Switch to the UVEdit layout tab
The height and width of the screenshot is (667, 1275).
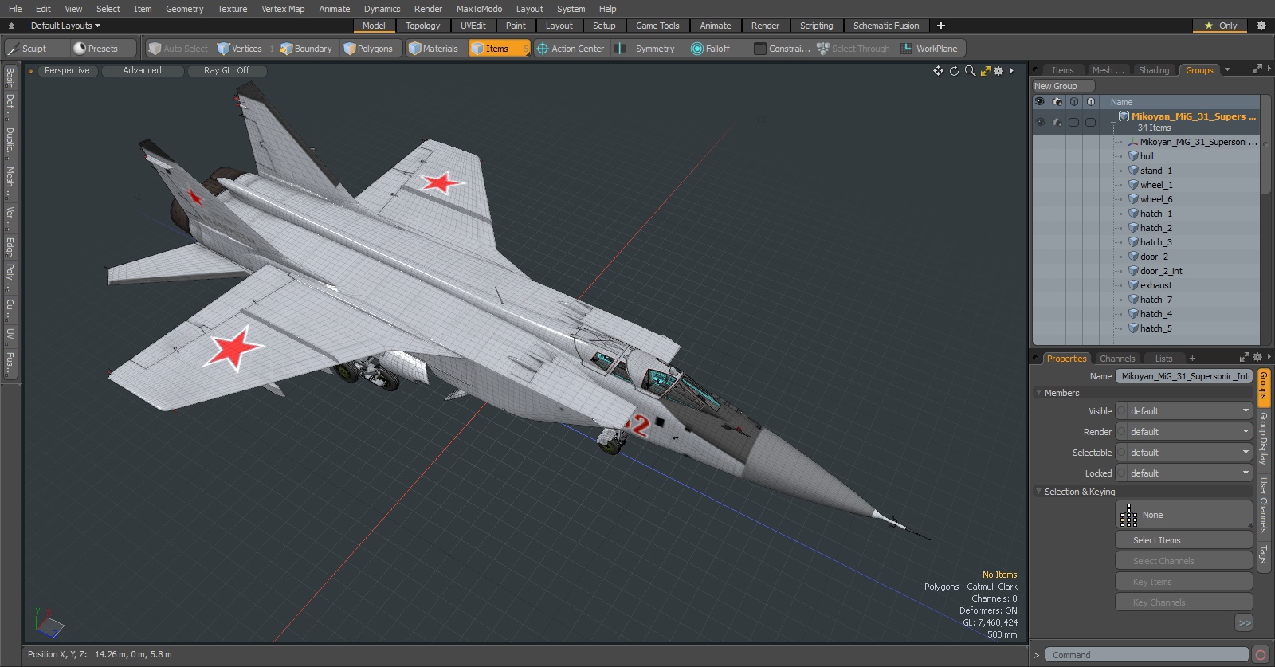(x=473, y=26)
